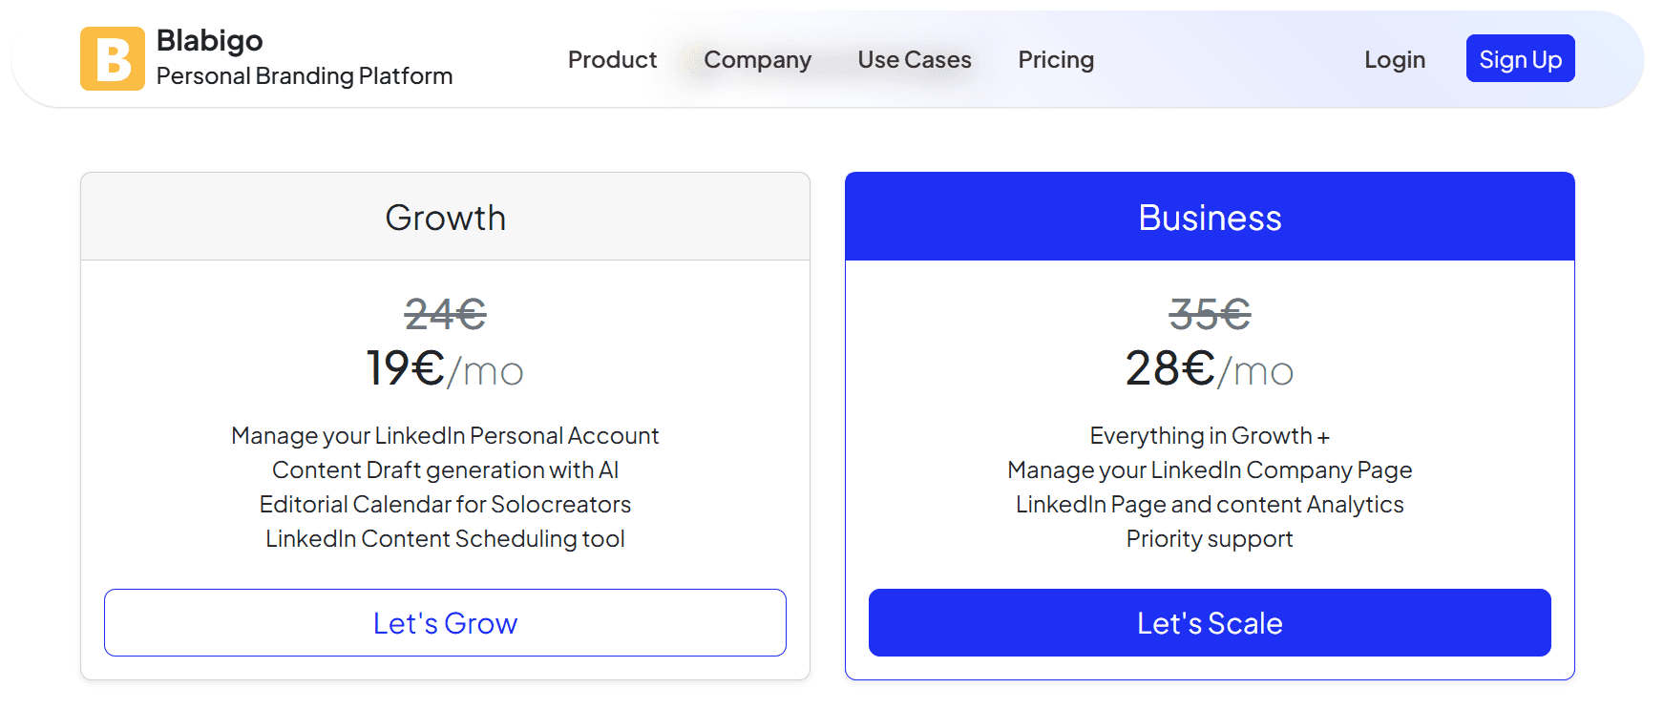The height and width of the screenshot is (709, 1664).
Task: Click 'Personal Branding Platform' tagline
Action: coord(304,76)
